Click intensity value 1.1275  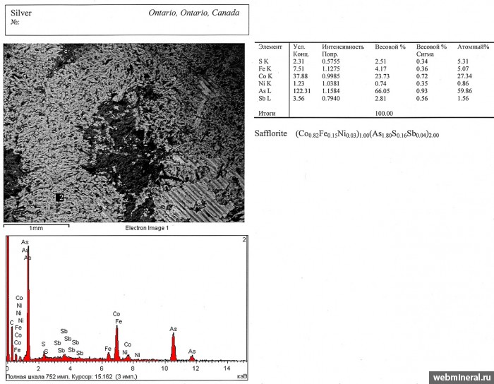[x=331, y=68]
